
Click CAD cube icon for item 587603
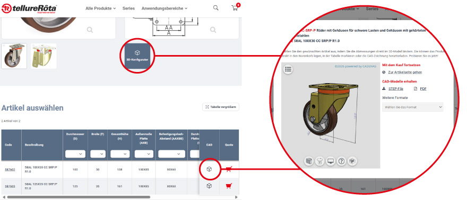click(210, 186)
